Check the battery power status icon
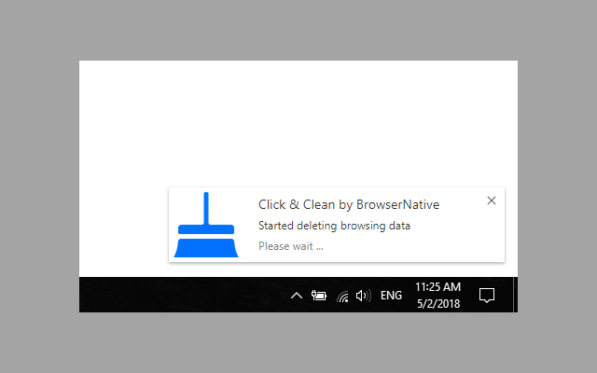 [x=319, y=296]
